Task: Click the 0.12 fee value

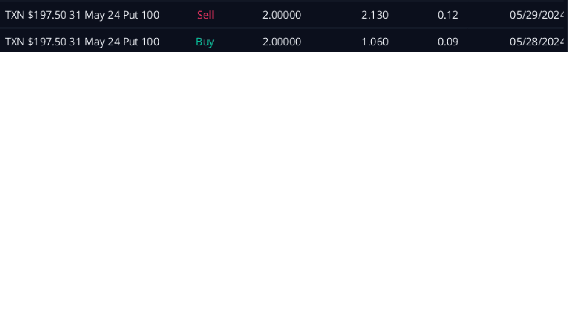Action: pyautogui.click(x=448, y=15)
